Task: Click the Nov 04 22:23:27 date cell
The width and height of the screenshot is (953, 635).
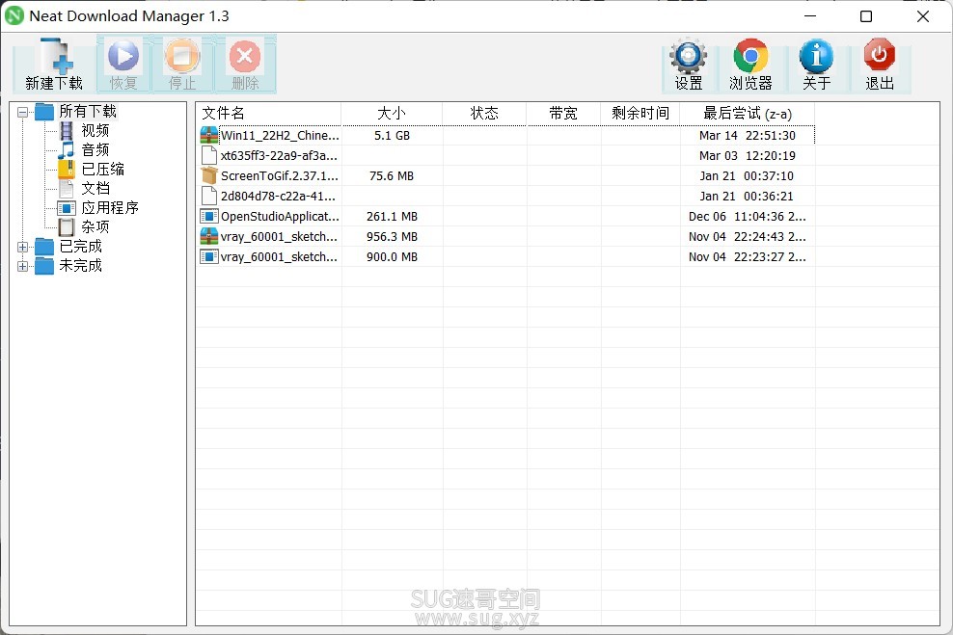Action: [x=747, y=256]
